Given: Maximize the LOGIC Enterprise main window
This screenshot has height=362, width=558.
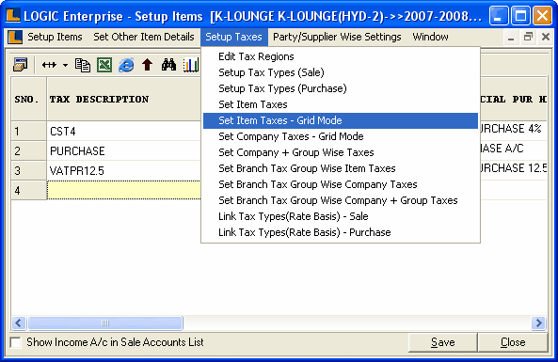Looking at the screenshot, I should pos(520,16).
